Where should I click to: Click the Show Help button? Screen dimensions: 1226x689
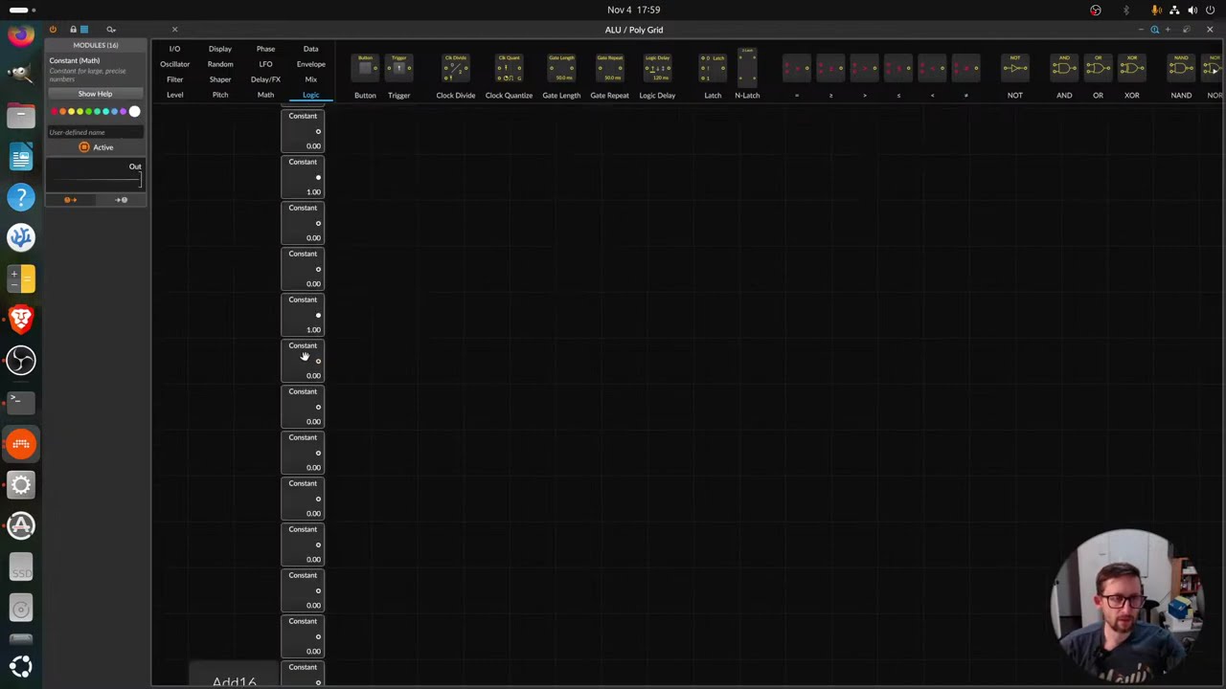click(95, 94)
